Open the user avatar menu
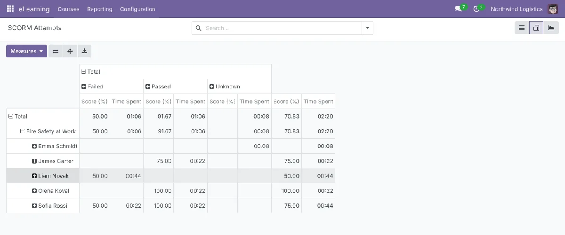565x235 pixels. coord(552,9)
